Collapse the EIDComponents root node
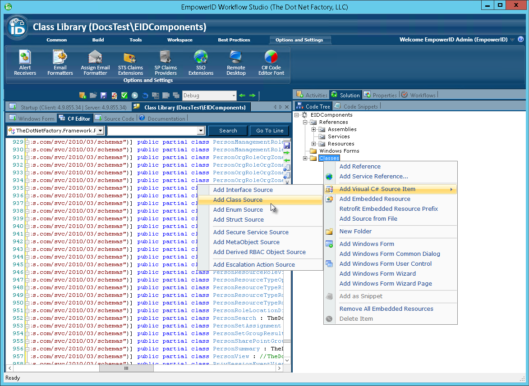The width and height of the screenshot is (529, 386). click(x=297, y=115)
